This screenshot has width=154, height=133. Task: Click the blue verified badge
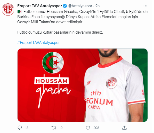coord(65,6)
